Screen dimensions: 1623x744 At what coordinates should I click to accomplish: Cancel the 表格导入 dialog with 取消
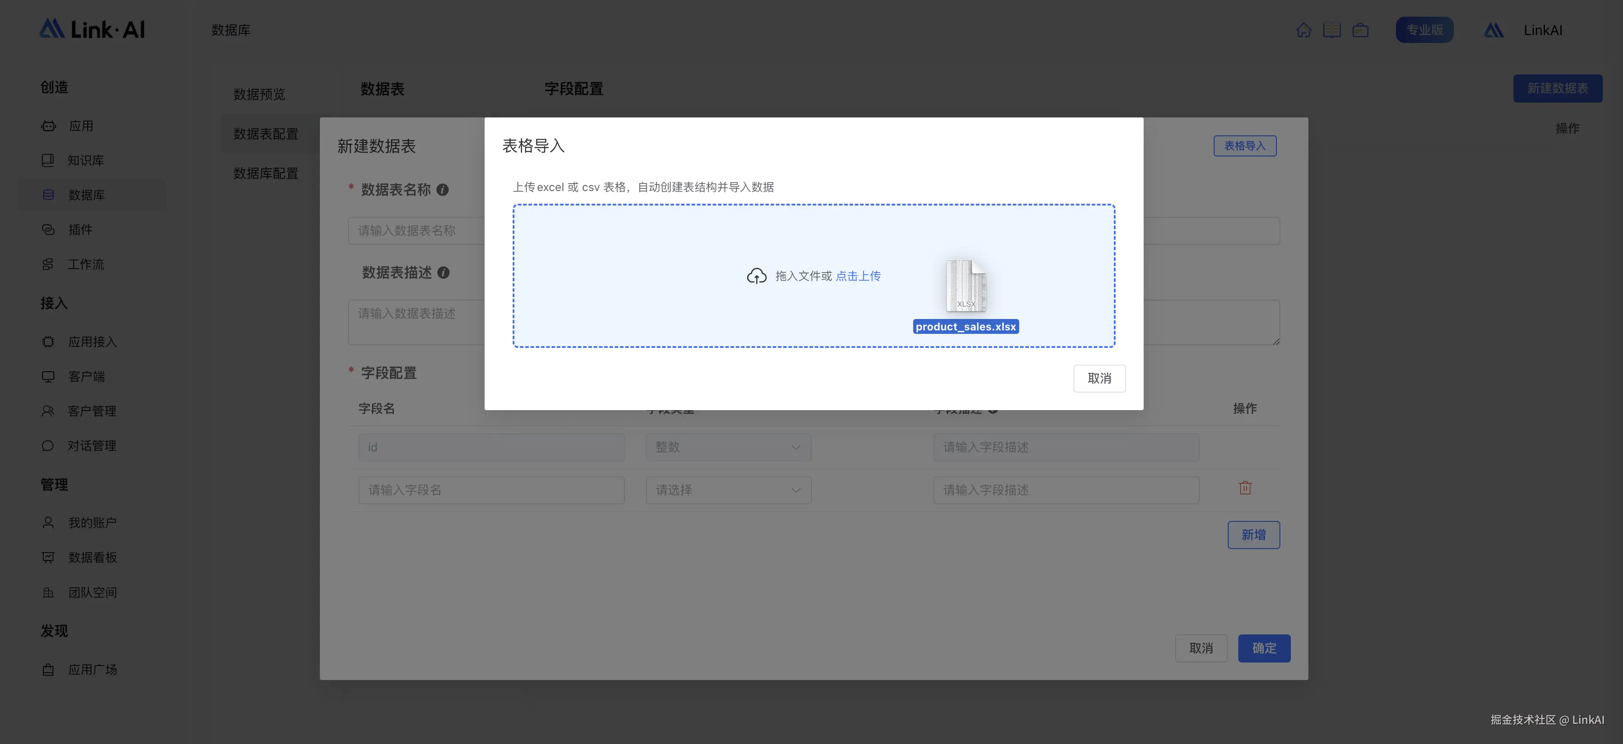pos(1099,378)
